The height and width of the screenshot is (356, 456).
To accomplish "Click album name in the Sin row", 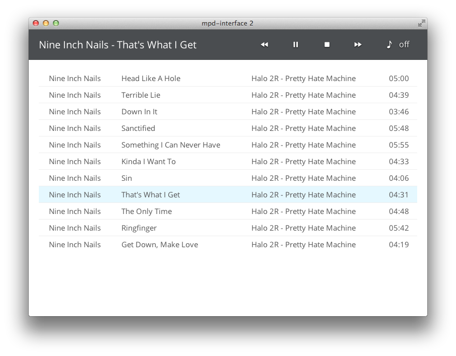I will [x=304, y=178].
